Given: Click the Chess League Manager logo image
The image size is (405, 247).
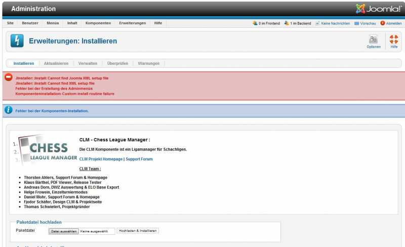Looking at the screenshot, I should pyautogui.click(x=44, y=150).
